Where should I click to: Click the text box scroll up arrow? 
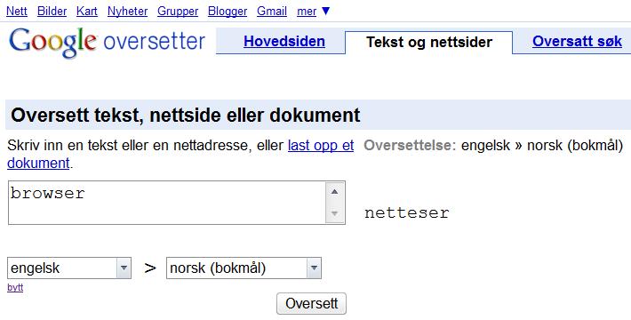point(334,192)
